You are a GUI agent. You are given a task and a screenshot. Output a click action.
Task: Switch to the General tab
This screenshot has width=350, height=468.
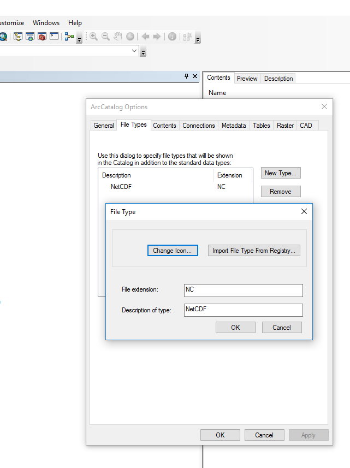104,126
